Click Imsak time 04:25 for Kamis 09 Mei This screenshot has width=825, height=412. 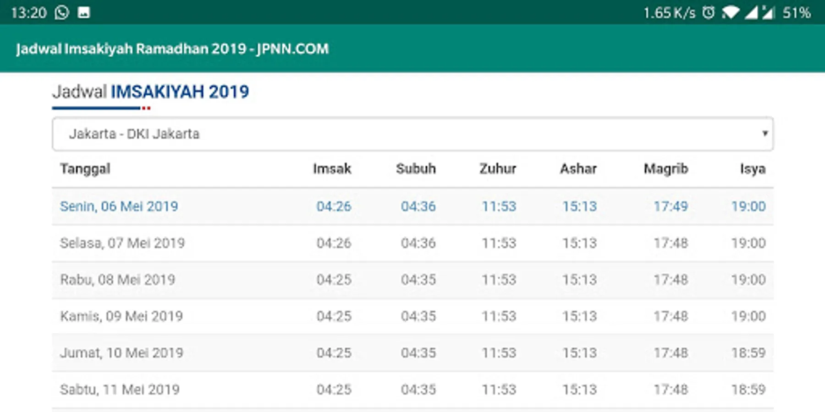334,316
